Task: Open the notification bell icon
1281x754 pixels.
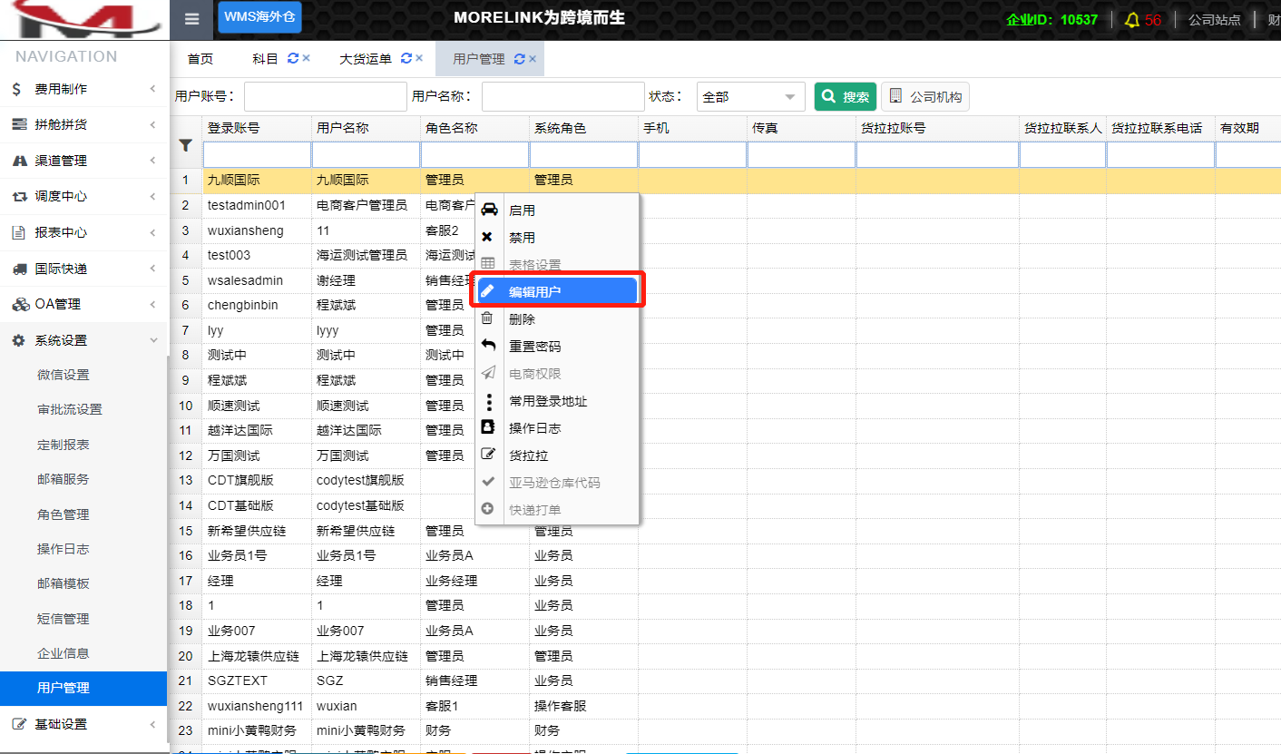Action: pos(1131,20)
